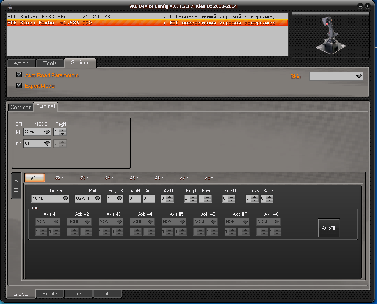The height and width of the screenshot is (304, 377).
Task: Switch to the Test bottom tab
Action: pos(78,293)
